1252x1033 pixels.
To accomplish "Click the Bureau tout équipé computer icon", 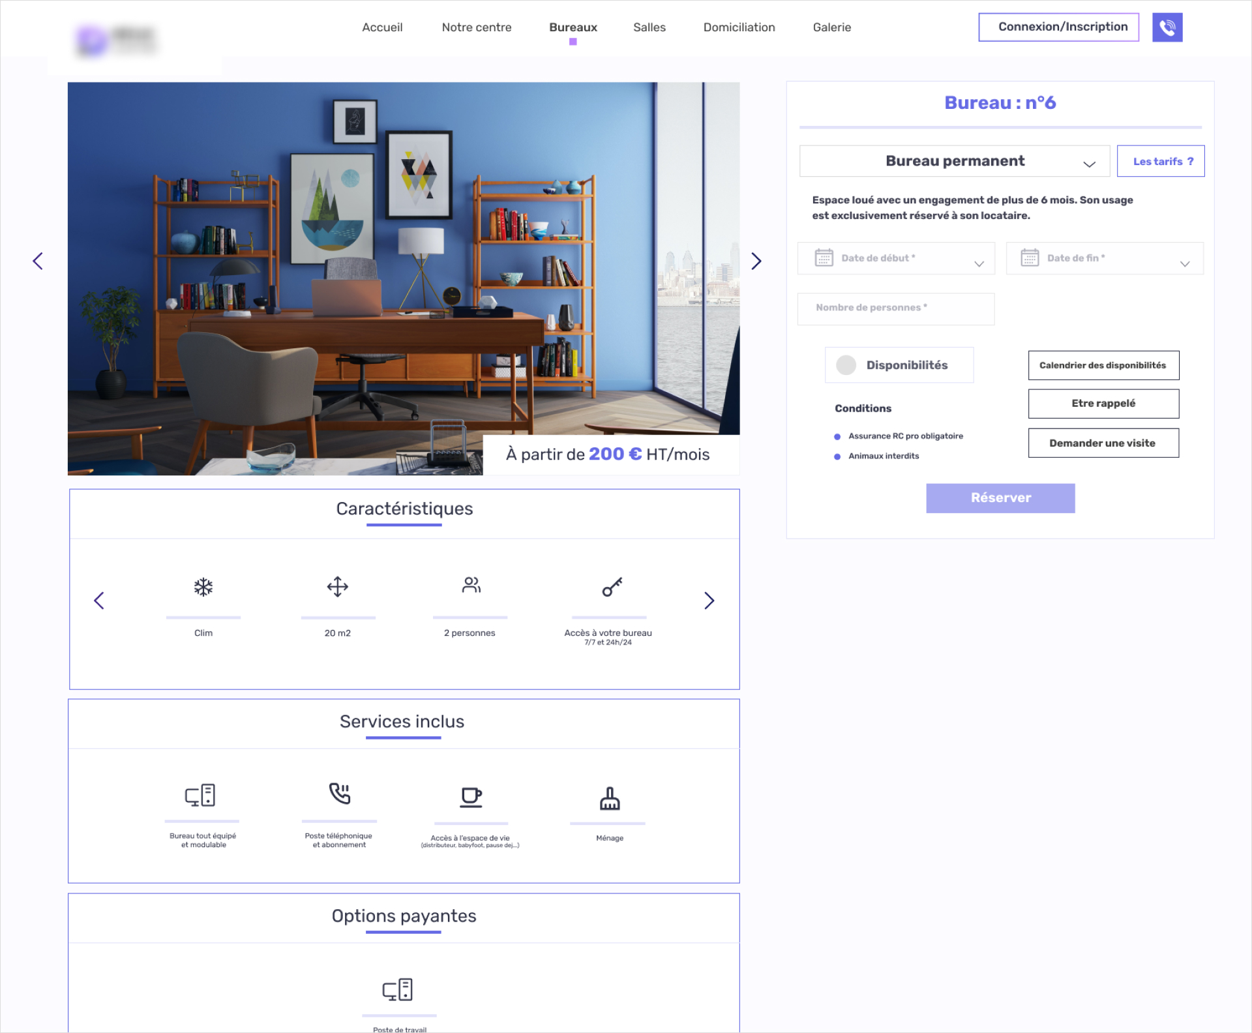I will (200, 795).
